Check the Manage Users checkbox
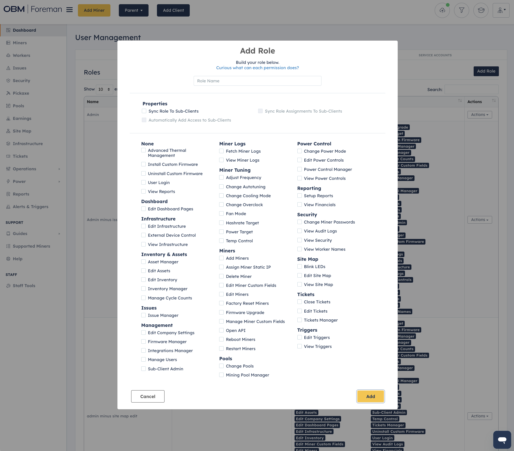This screenshot has width=514, height=451. click(x=143, y=360)
